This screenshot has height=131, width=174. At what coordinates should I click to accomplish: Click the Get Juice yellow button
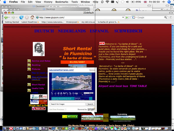70,116
